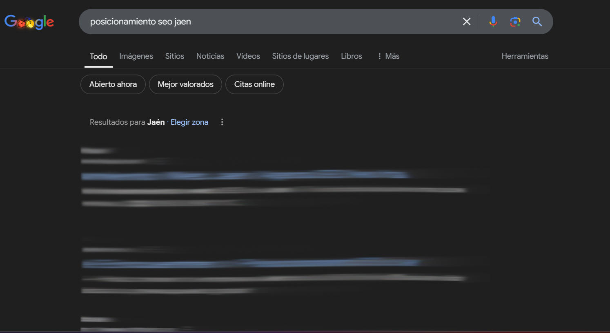Select the Todo results tab
This screenshot has height=333, width=610.
coord(98,56)
